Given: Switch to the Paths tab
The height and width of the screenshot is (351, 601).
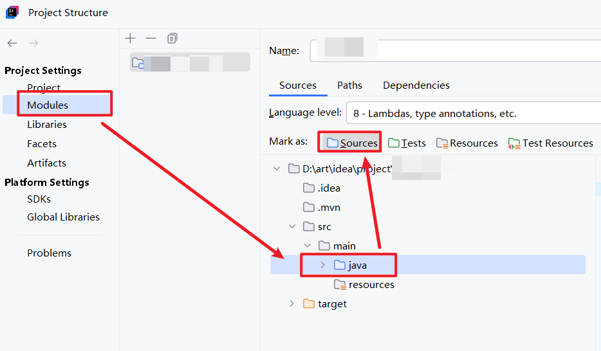Looking at the screenshot, I should click(x=349, y=85).
